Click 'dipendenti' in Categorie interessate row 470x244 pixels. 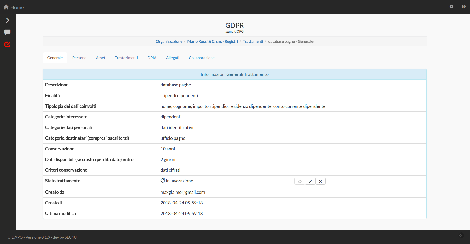(171, 117)
